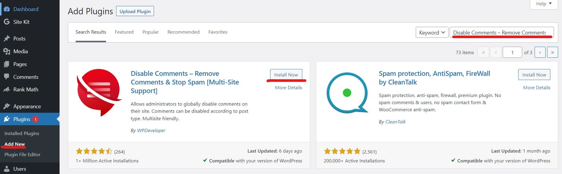
Task: Click the red update badge on Plugins
Action: 35,119
